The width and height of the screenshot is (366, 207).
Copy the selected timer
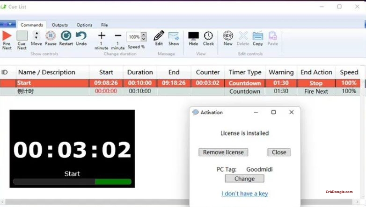click(x=257, y=36)
